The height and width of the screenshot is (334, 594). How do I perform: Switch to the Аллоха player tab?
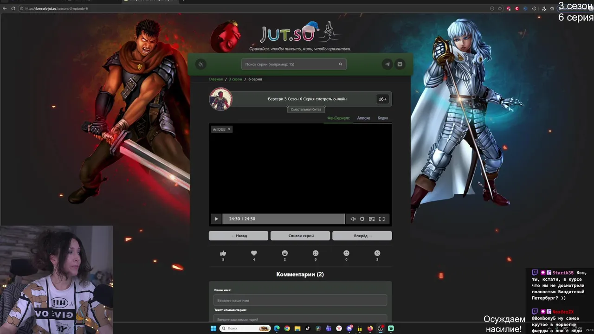(x=363, y=118)
